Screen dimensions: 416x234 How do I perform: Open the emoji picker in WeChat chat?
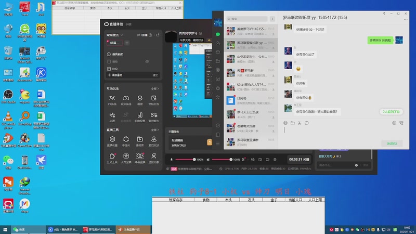285,123
